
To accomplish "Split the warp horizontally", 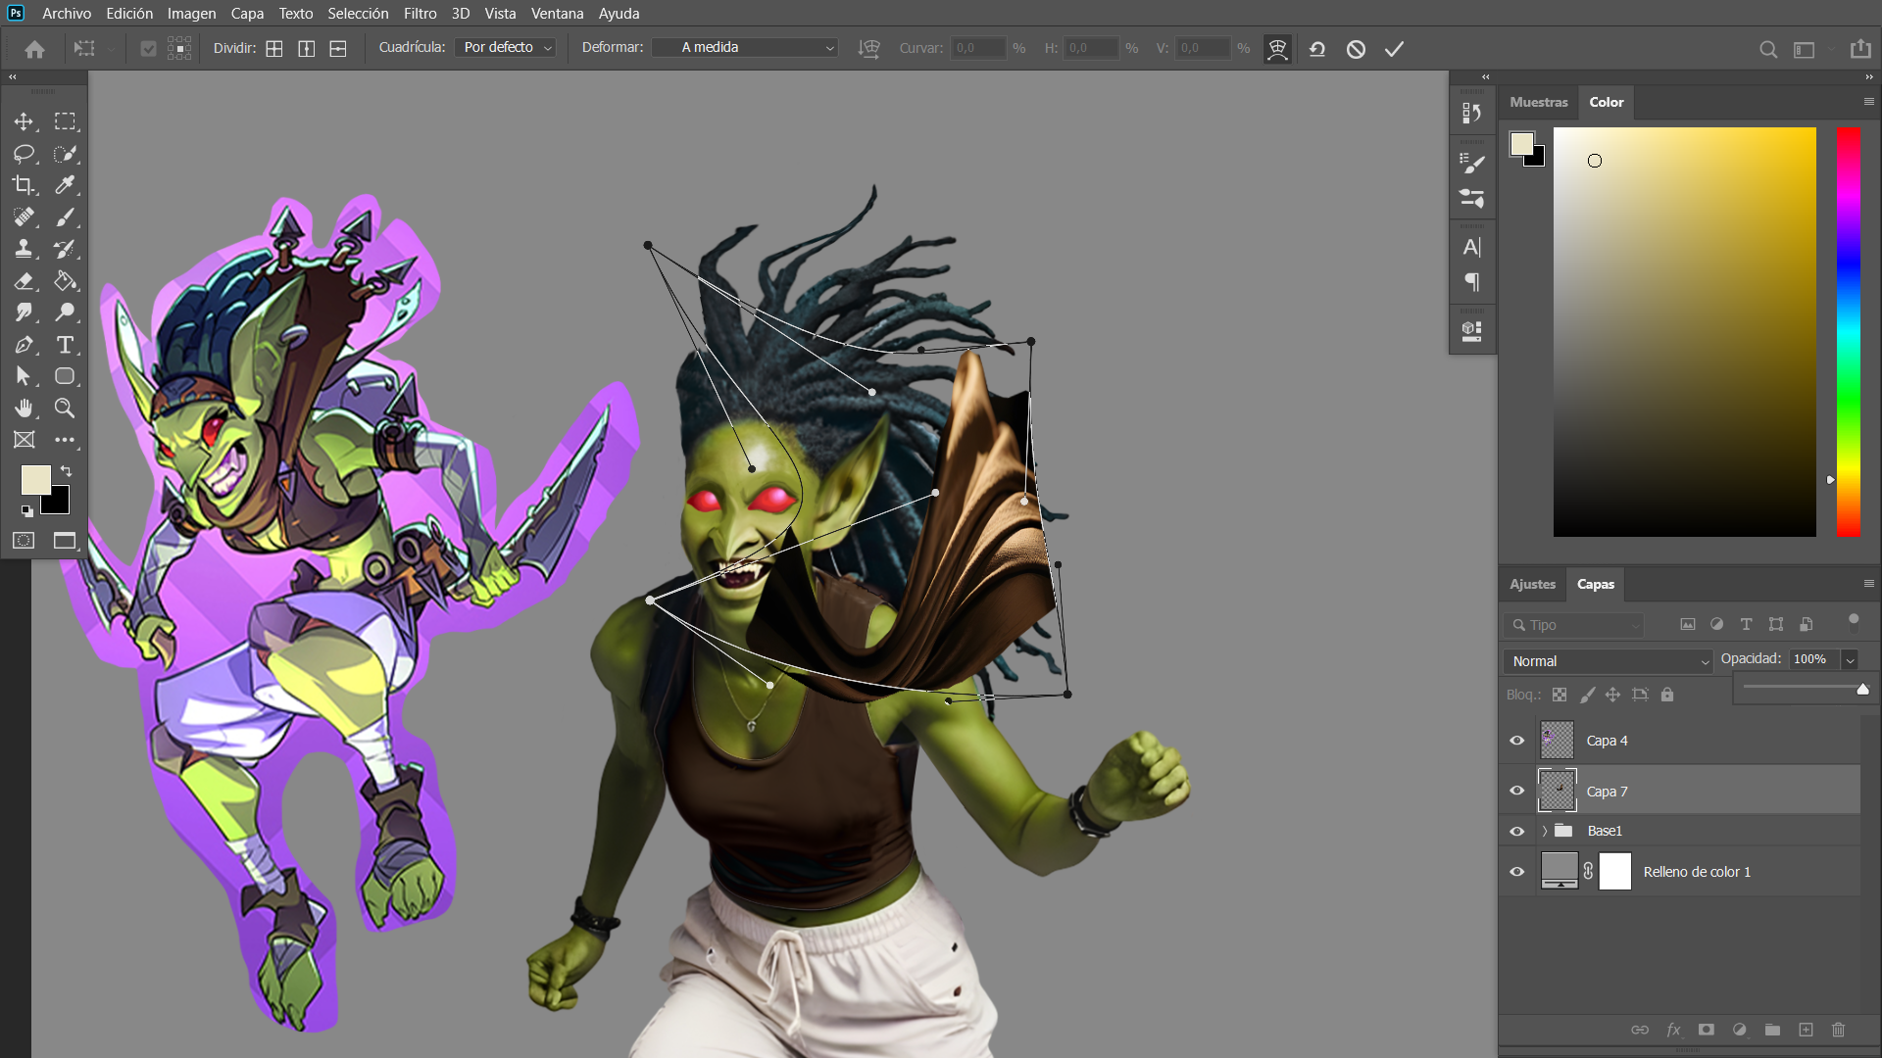I will coord(338,48).
